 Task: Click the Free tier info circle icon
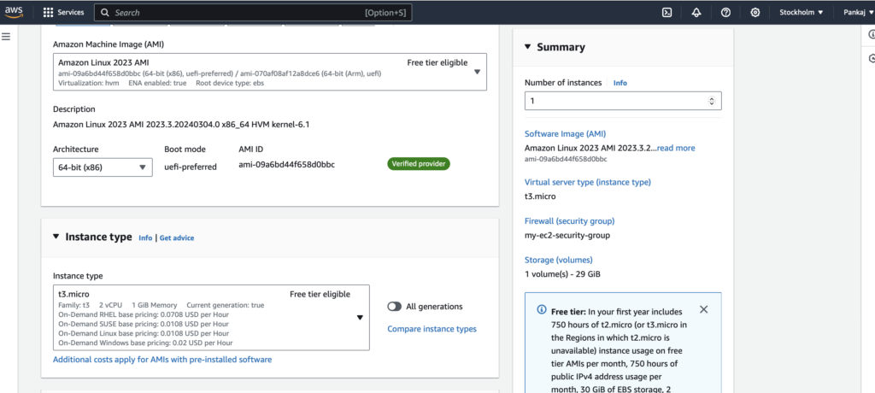[x=541, y=309]
